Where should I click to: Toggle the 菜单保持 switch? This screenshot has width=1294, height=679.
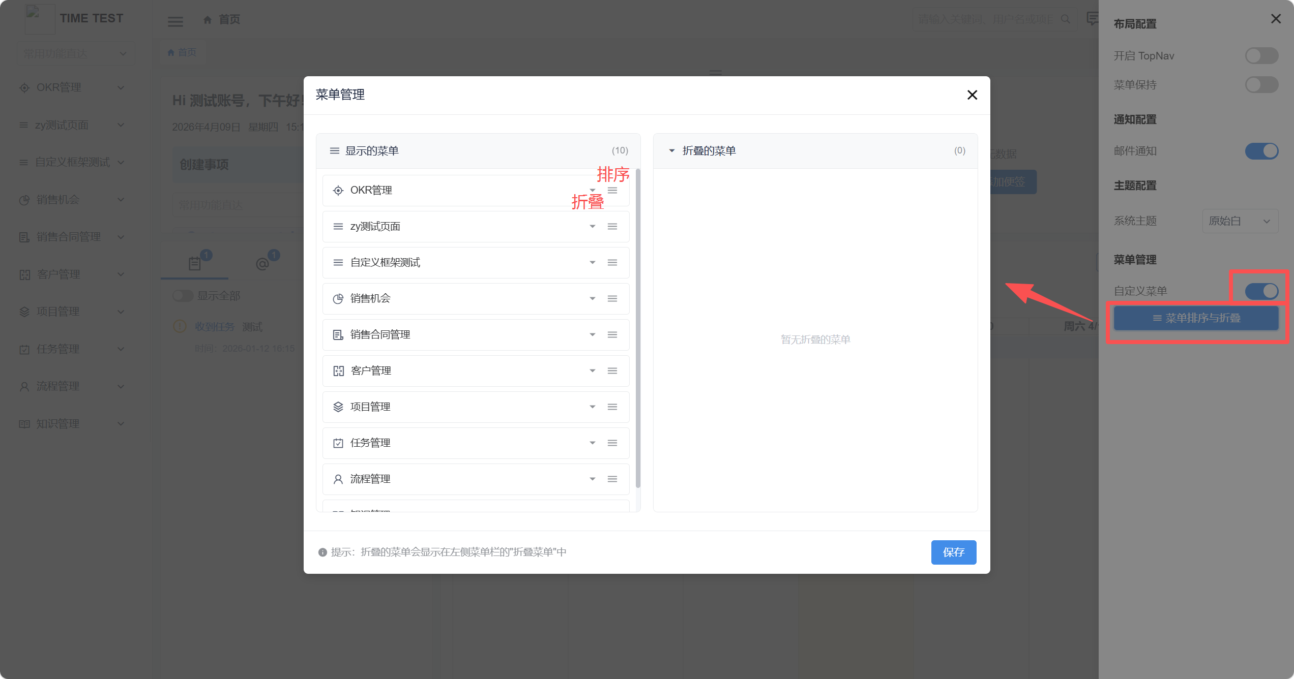click(1261, 84)
